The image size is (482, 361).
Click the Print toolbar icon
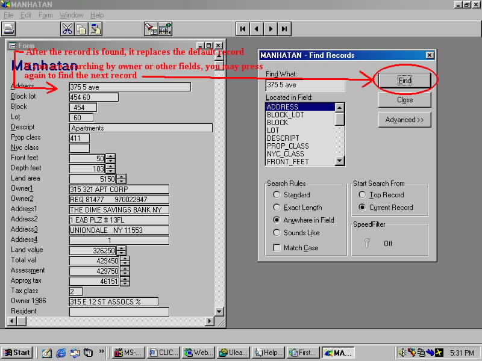(x=8, y=28)
